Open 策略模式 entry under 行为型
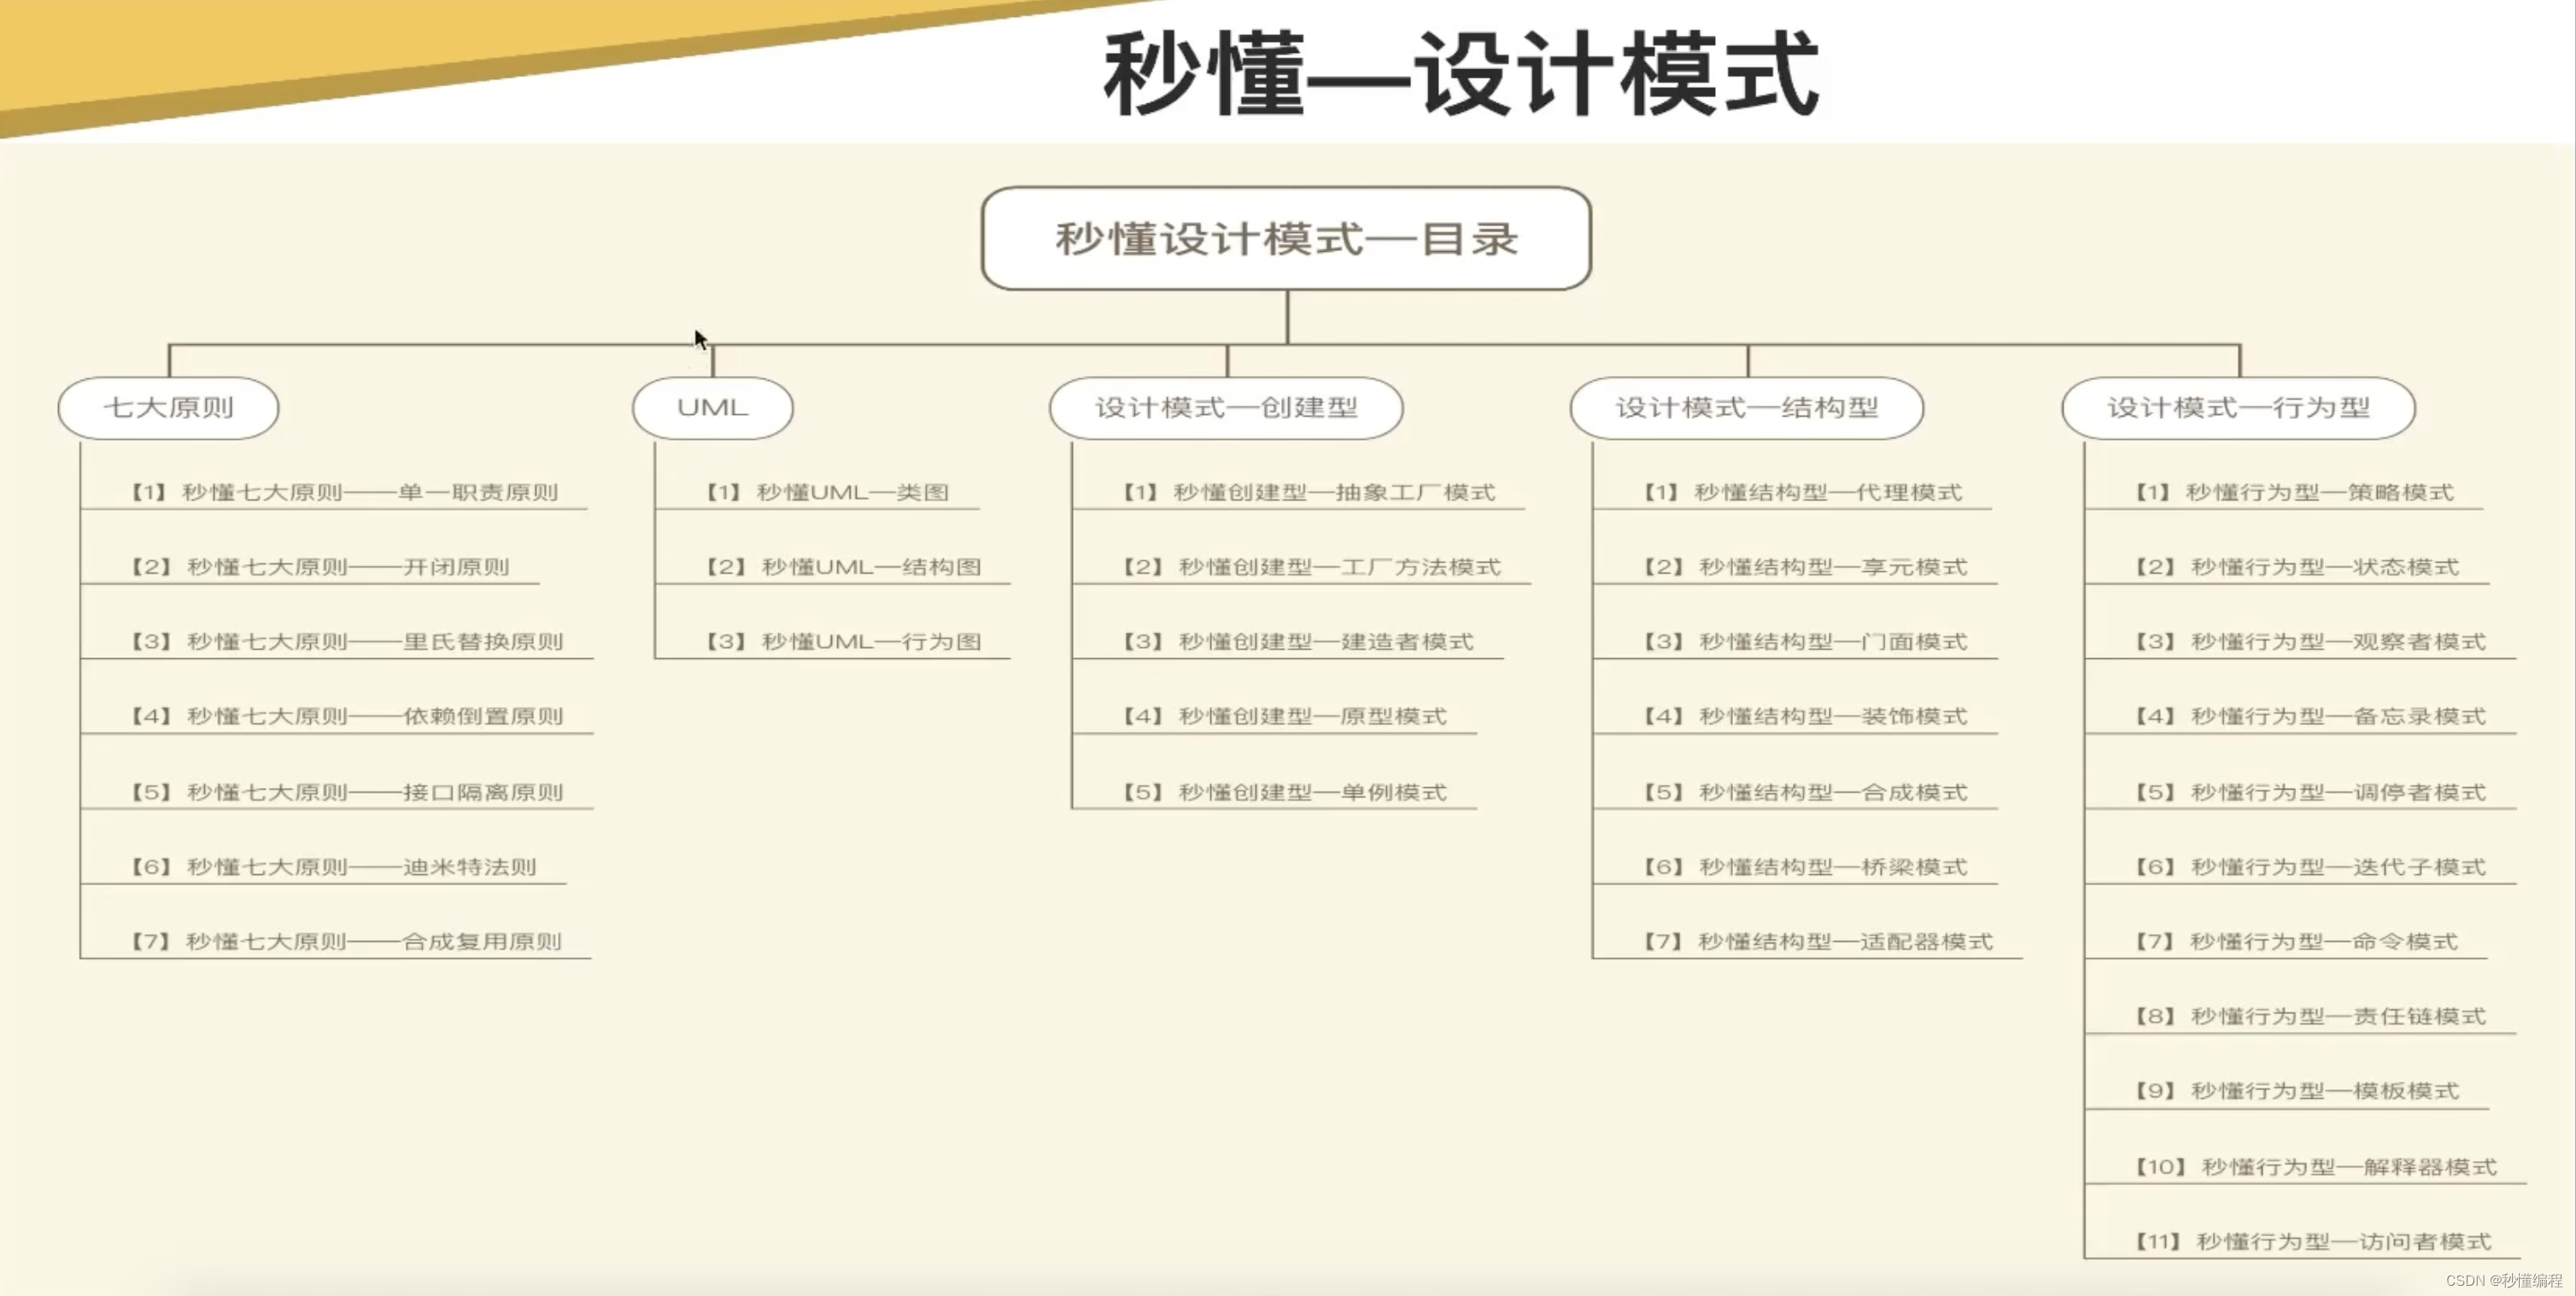Image resolution: width=2576 pixels, height=1296 pixels. click(x=2295, y=492)
